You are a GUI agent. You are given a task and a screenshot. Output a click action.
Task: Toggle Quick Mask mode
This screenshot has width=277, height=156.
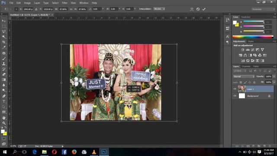[x=4, y=139]
